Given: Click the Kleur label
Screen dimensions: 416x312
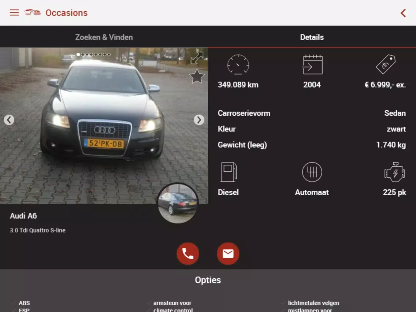Looking at the screenshot, I should coord(227,129).
